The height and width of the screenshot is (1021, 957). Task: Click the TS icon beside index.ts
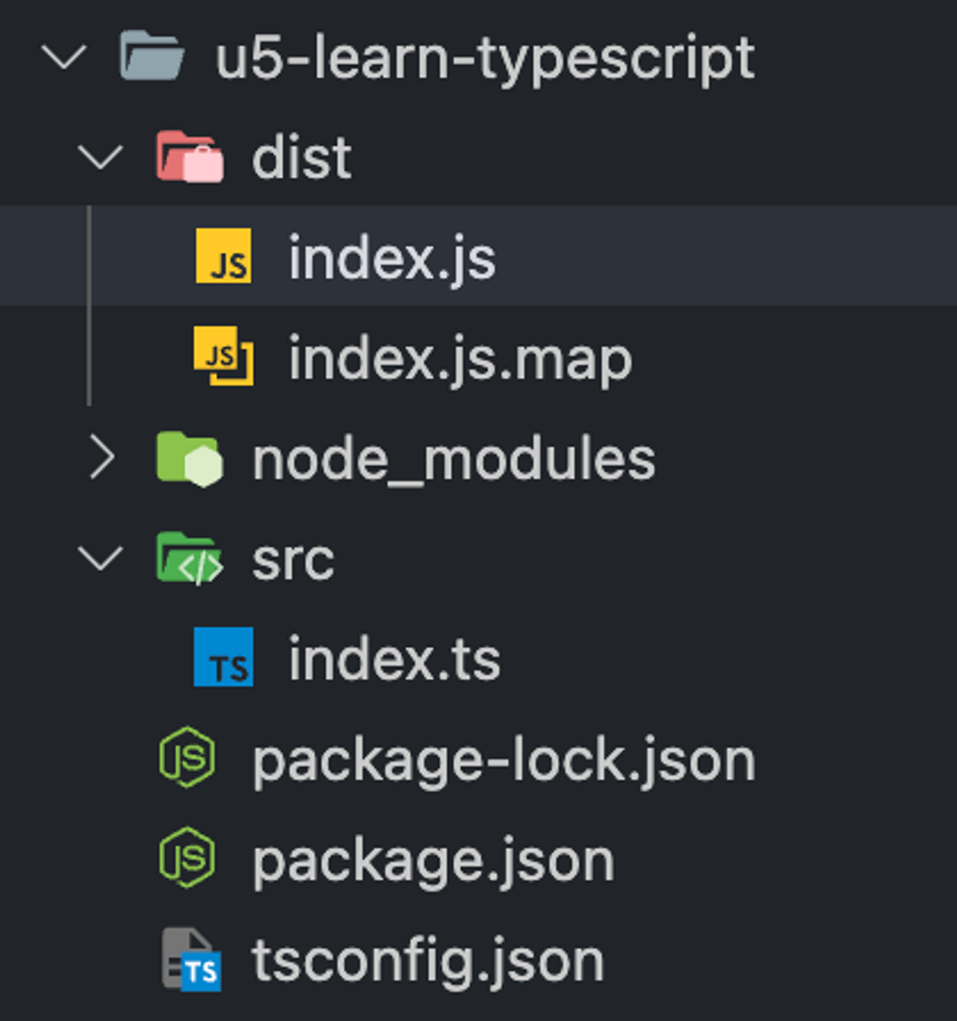click(222, 658)
